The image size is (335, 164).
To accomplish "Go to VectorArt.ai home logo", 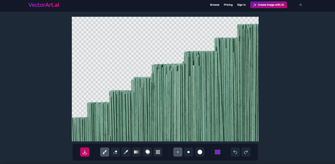I will coord(44,5).
